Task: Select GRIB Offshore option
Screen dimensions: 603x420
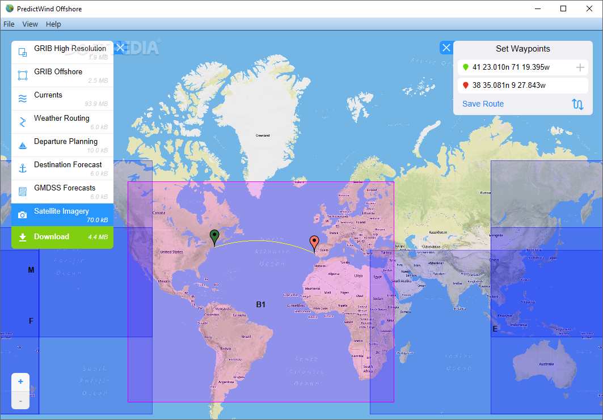Action: (x=62, y=75)
